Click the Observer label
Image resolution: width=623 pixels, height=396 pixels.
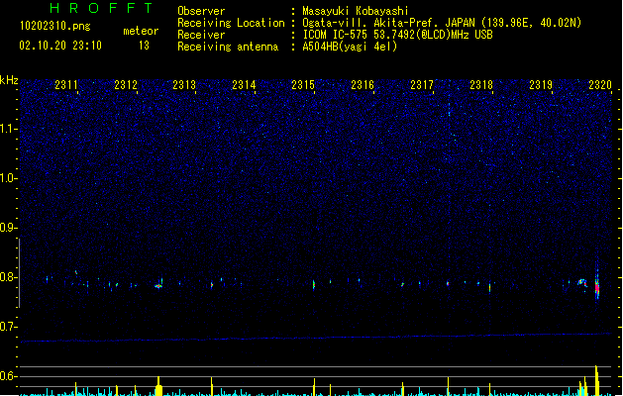pyautogui.click(x=201, y=11)
